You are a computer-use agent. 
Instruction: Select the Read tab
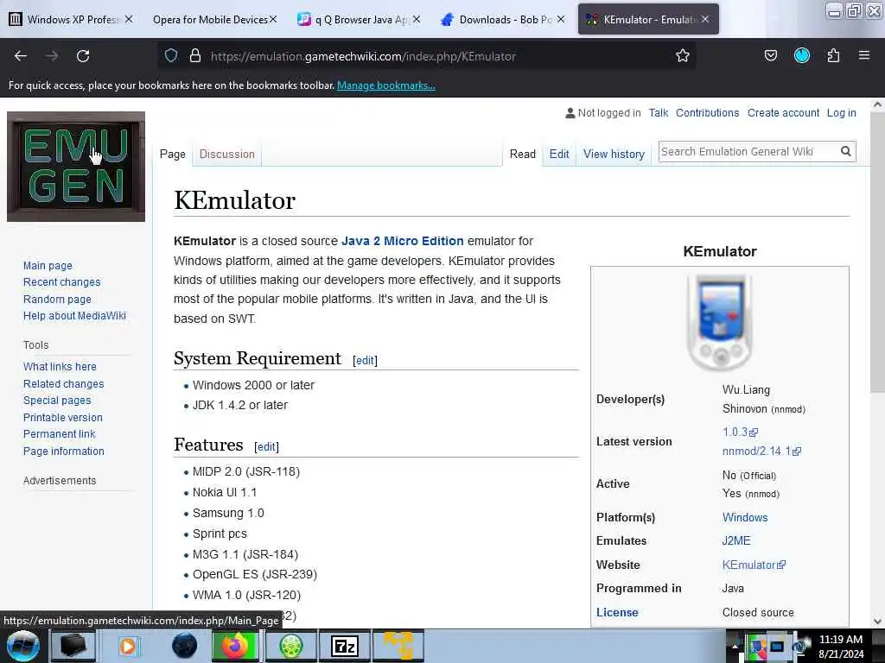tap(523, 154)
